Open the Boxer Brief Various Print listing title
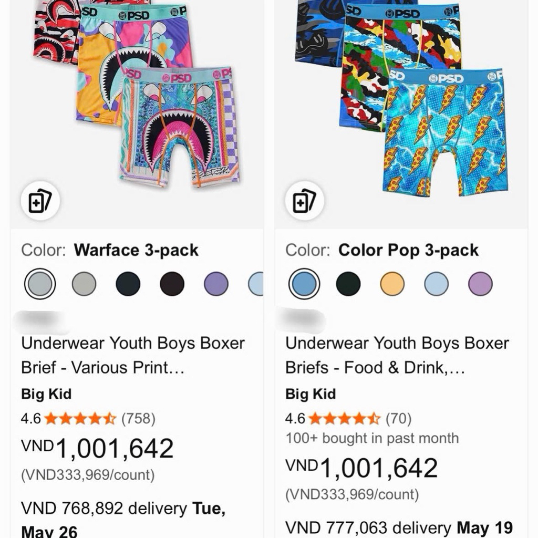This screenshot has width=538, height=538. (x=133, y=356)
